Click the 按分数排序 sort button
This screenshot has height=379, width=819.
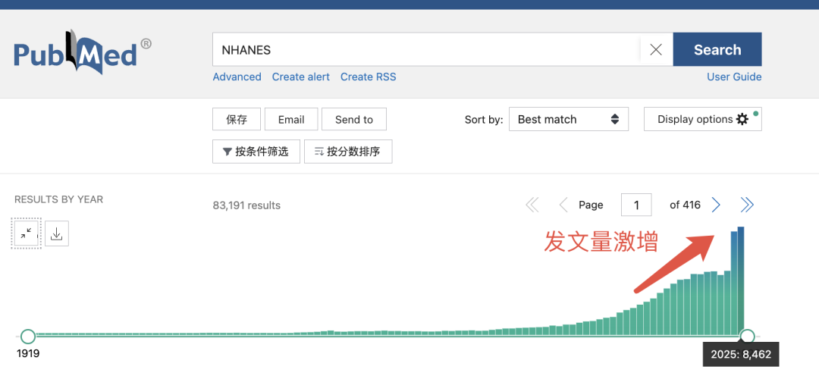tap(347, 152)
